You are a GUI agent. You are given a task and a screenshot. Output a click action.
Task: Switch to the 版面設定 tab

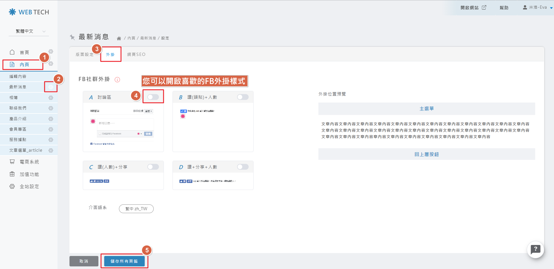tap(85, 54)
